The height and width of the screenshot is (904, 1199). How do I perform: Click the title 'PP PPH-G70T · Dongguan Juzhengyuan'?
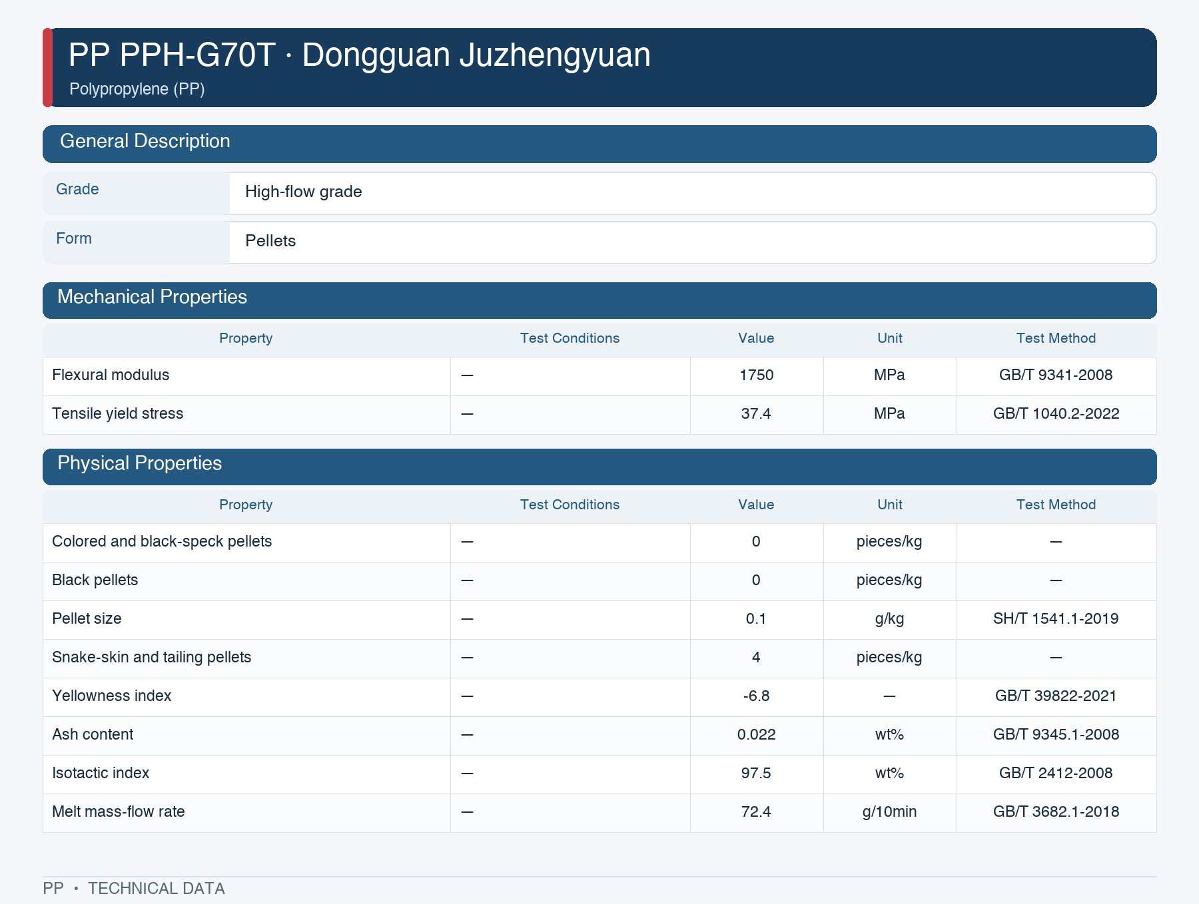click(359, 55)
